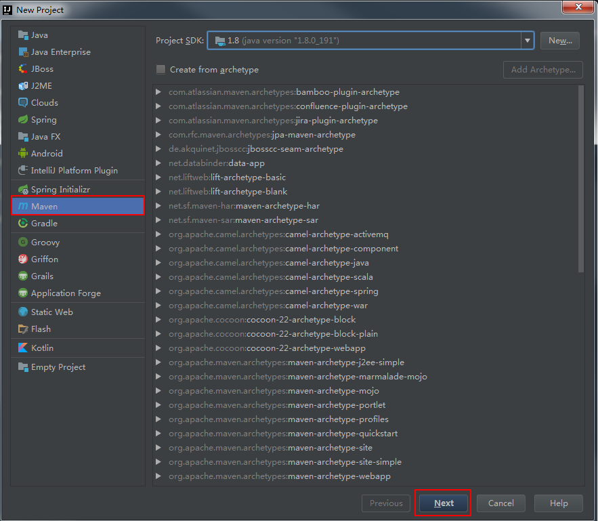Viewport: 598px width, 521px height.
Task: Expand jira-plugin-archetype node
Action: pyautogui.click(x=158, y=120)
